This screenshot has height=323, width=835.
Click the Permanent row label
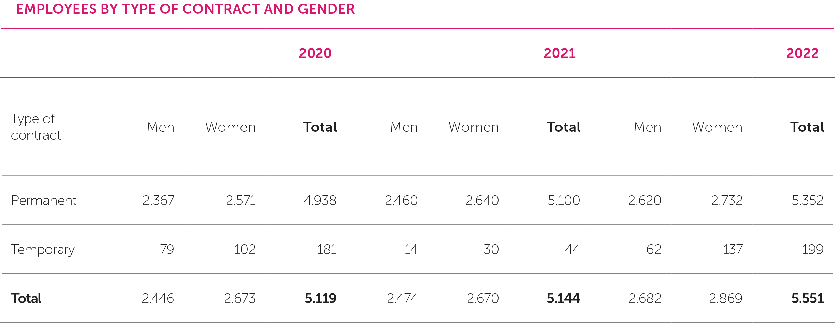point(43,201)
